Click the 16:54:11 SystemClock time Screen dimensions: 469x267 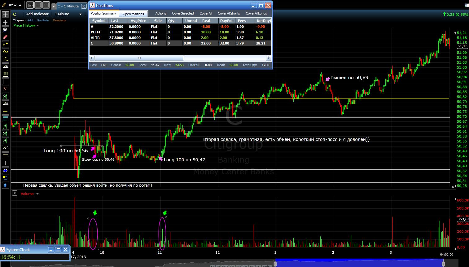tap(11, 257)
